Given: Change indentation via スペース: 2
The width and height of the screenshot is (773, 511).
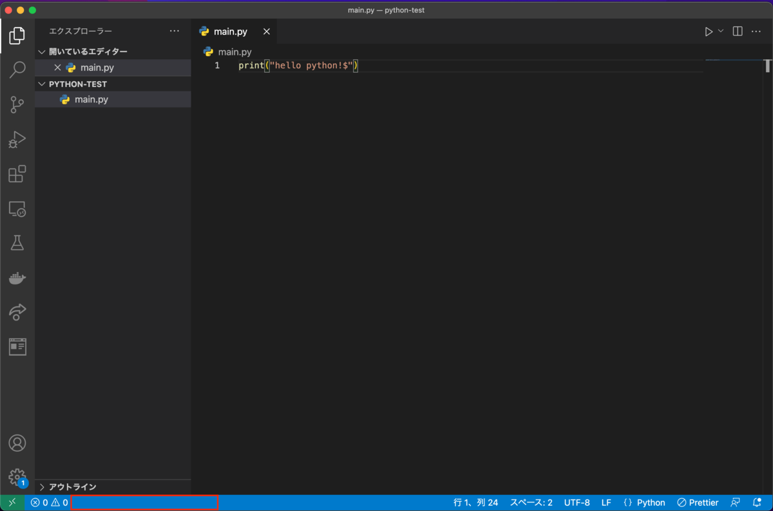Looking at the screenshot, I should (x=531, y=503).
